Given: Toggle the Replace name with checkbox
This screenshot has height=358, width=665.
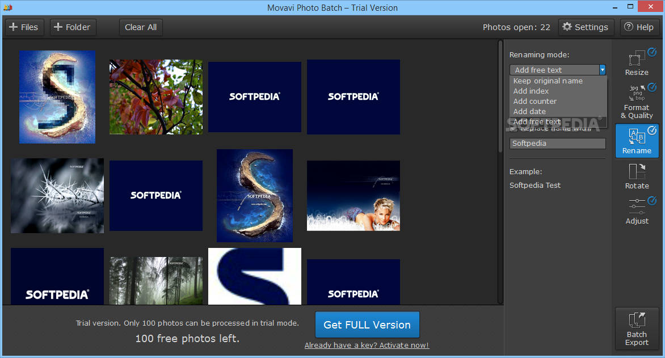Looking at the screenshot, I should [514, 129].
